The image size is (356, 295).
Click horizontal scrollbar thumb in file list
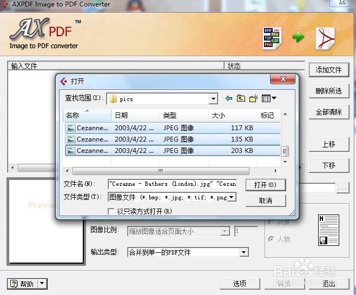tap(161, 171)
